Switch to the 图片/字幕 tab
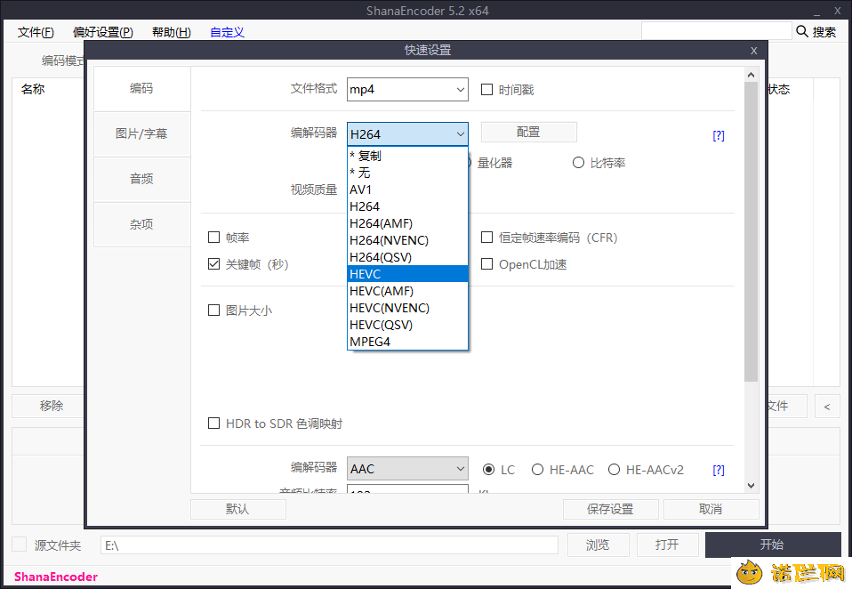852x589 pixels. pos(141,133)
